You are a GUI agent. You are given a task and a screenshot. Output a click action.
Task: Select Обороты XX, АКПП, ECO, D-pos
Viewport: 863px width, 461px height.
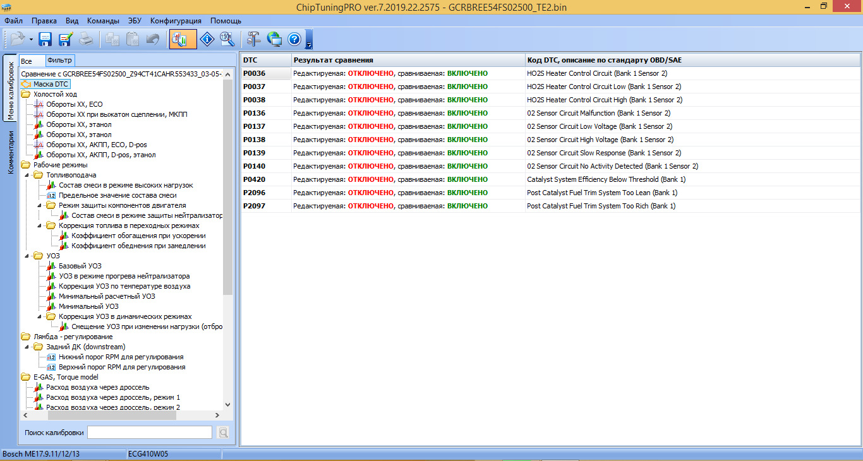tap(96, 145)
